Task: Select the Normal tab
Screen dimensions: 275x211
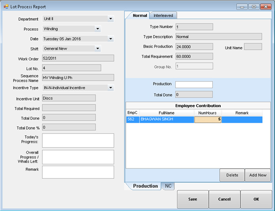Action: pos(139,15)
